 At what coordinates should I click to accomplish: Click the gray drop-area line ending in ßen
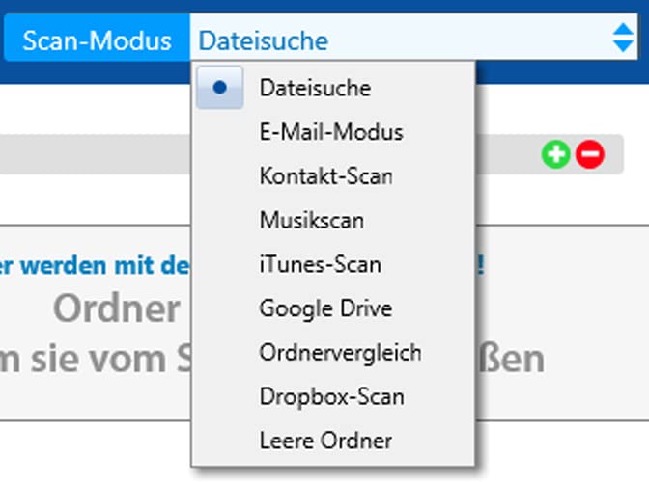click(512, 358)
